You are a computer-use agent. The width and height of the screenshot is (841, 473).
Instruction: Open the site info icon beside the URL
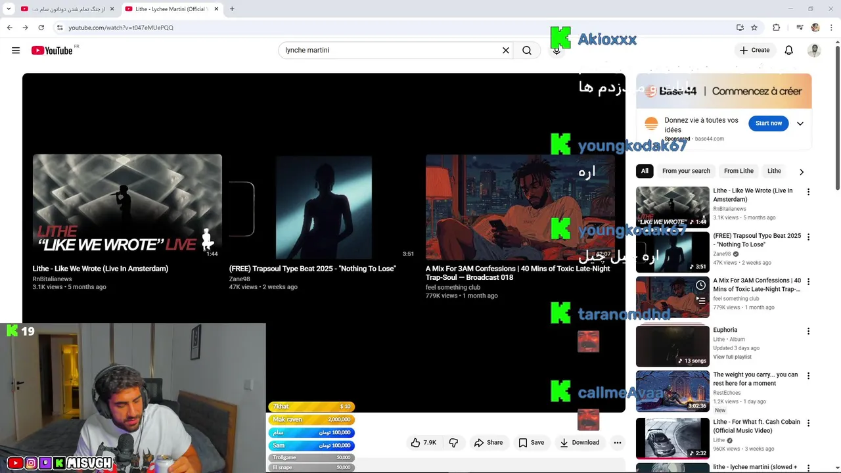[60, 28]
